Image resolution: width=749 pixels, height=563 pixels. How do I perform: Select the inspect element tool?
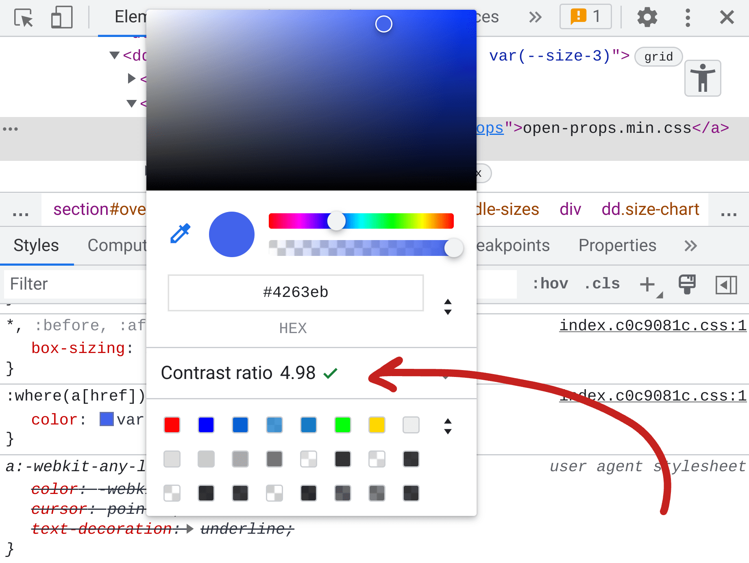click(x=23, y=17)
